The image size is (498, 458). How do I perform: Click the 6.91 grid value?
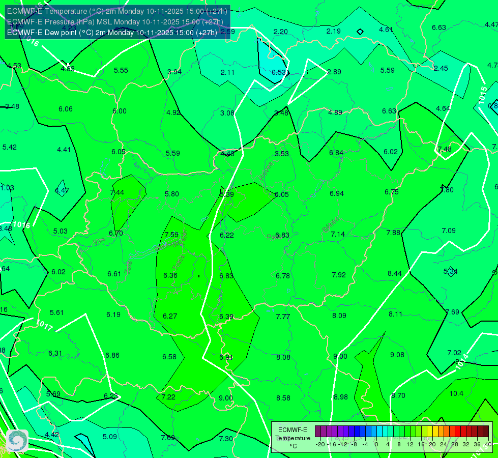coord(226,358)
